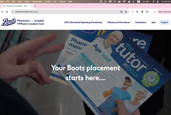Click the Logout button
The image size is (171, 115).
click(x=164, y=22)
